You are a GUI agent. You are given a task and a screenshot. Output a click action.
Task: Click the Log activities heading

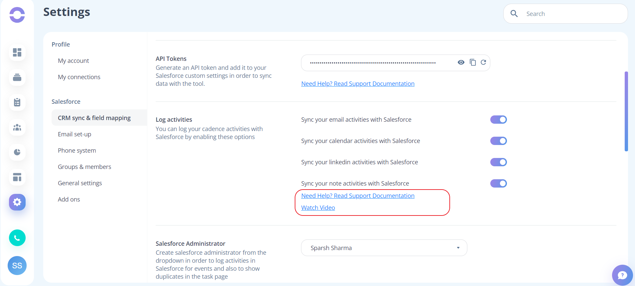[x=174, y=119]
